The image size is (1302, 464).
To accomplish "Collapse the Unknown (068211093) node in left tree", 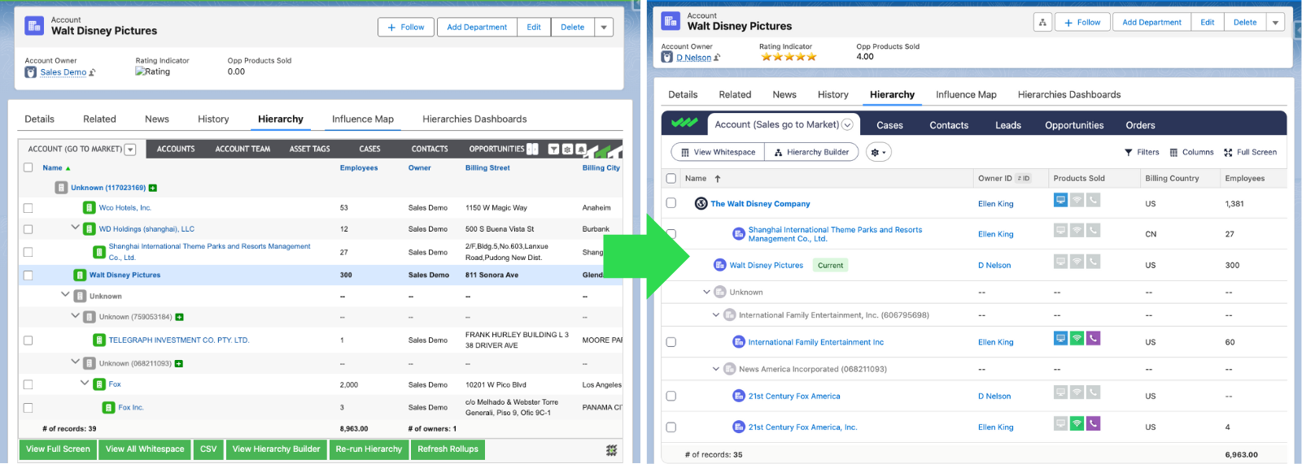I will 75,362.
